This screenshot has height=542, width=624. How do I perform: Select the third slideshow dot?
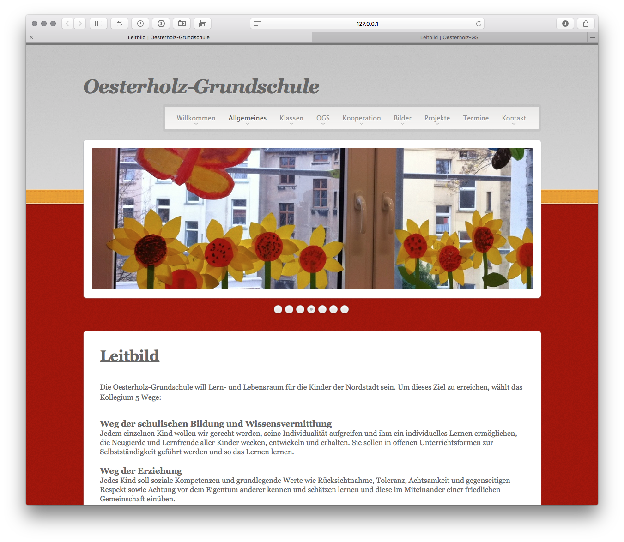coord(300,309)
